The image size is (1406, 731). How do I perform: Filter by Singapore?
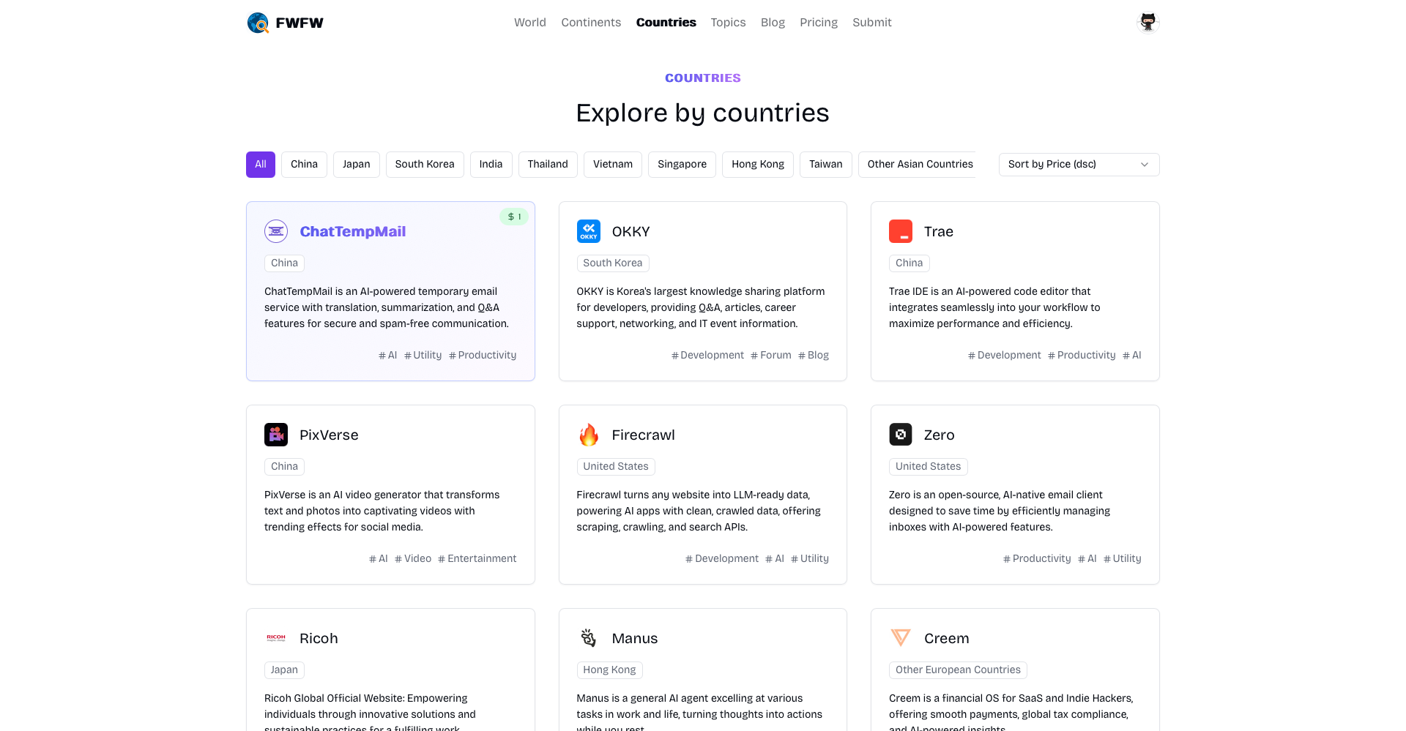click(682, 165)
